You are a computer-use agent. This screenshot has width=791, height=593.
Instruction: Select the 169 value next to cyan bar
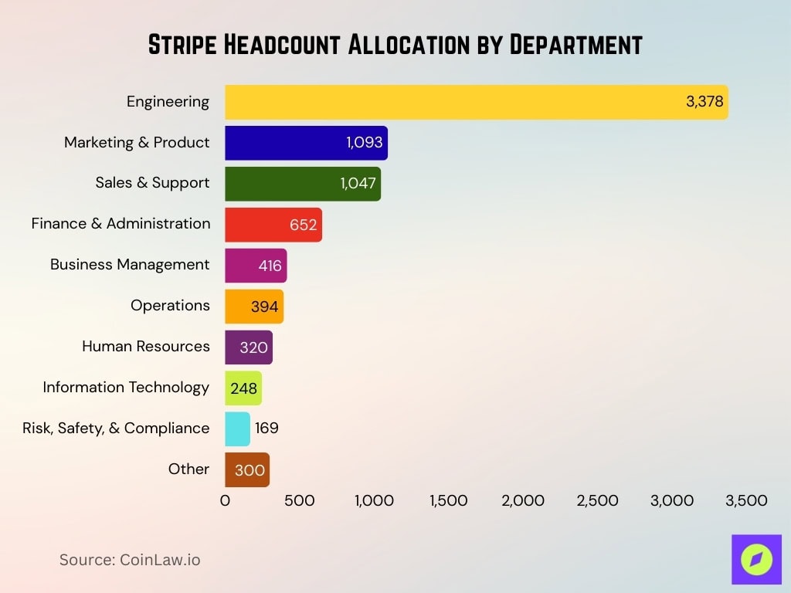268,429
